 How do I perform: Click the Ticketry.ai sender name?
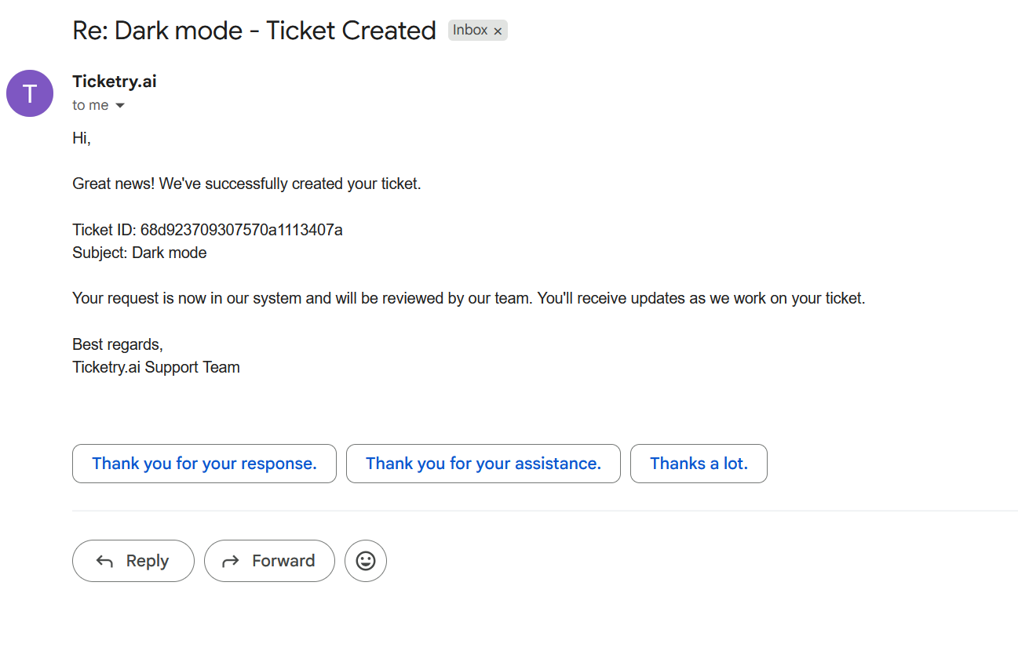pyautogui.click(x=115, y=82)
